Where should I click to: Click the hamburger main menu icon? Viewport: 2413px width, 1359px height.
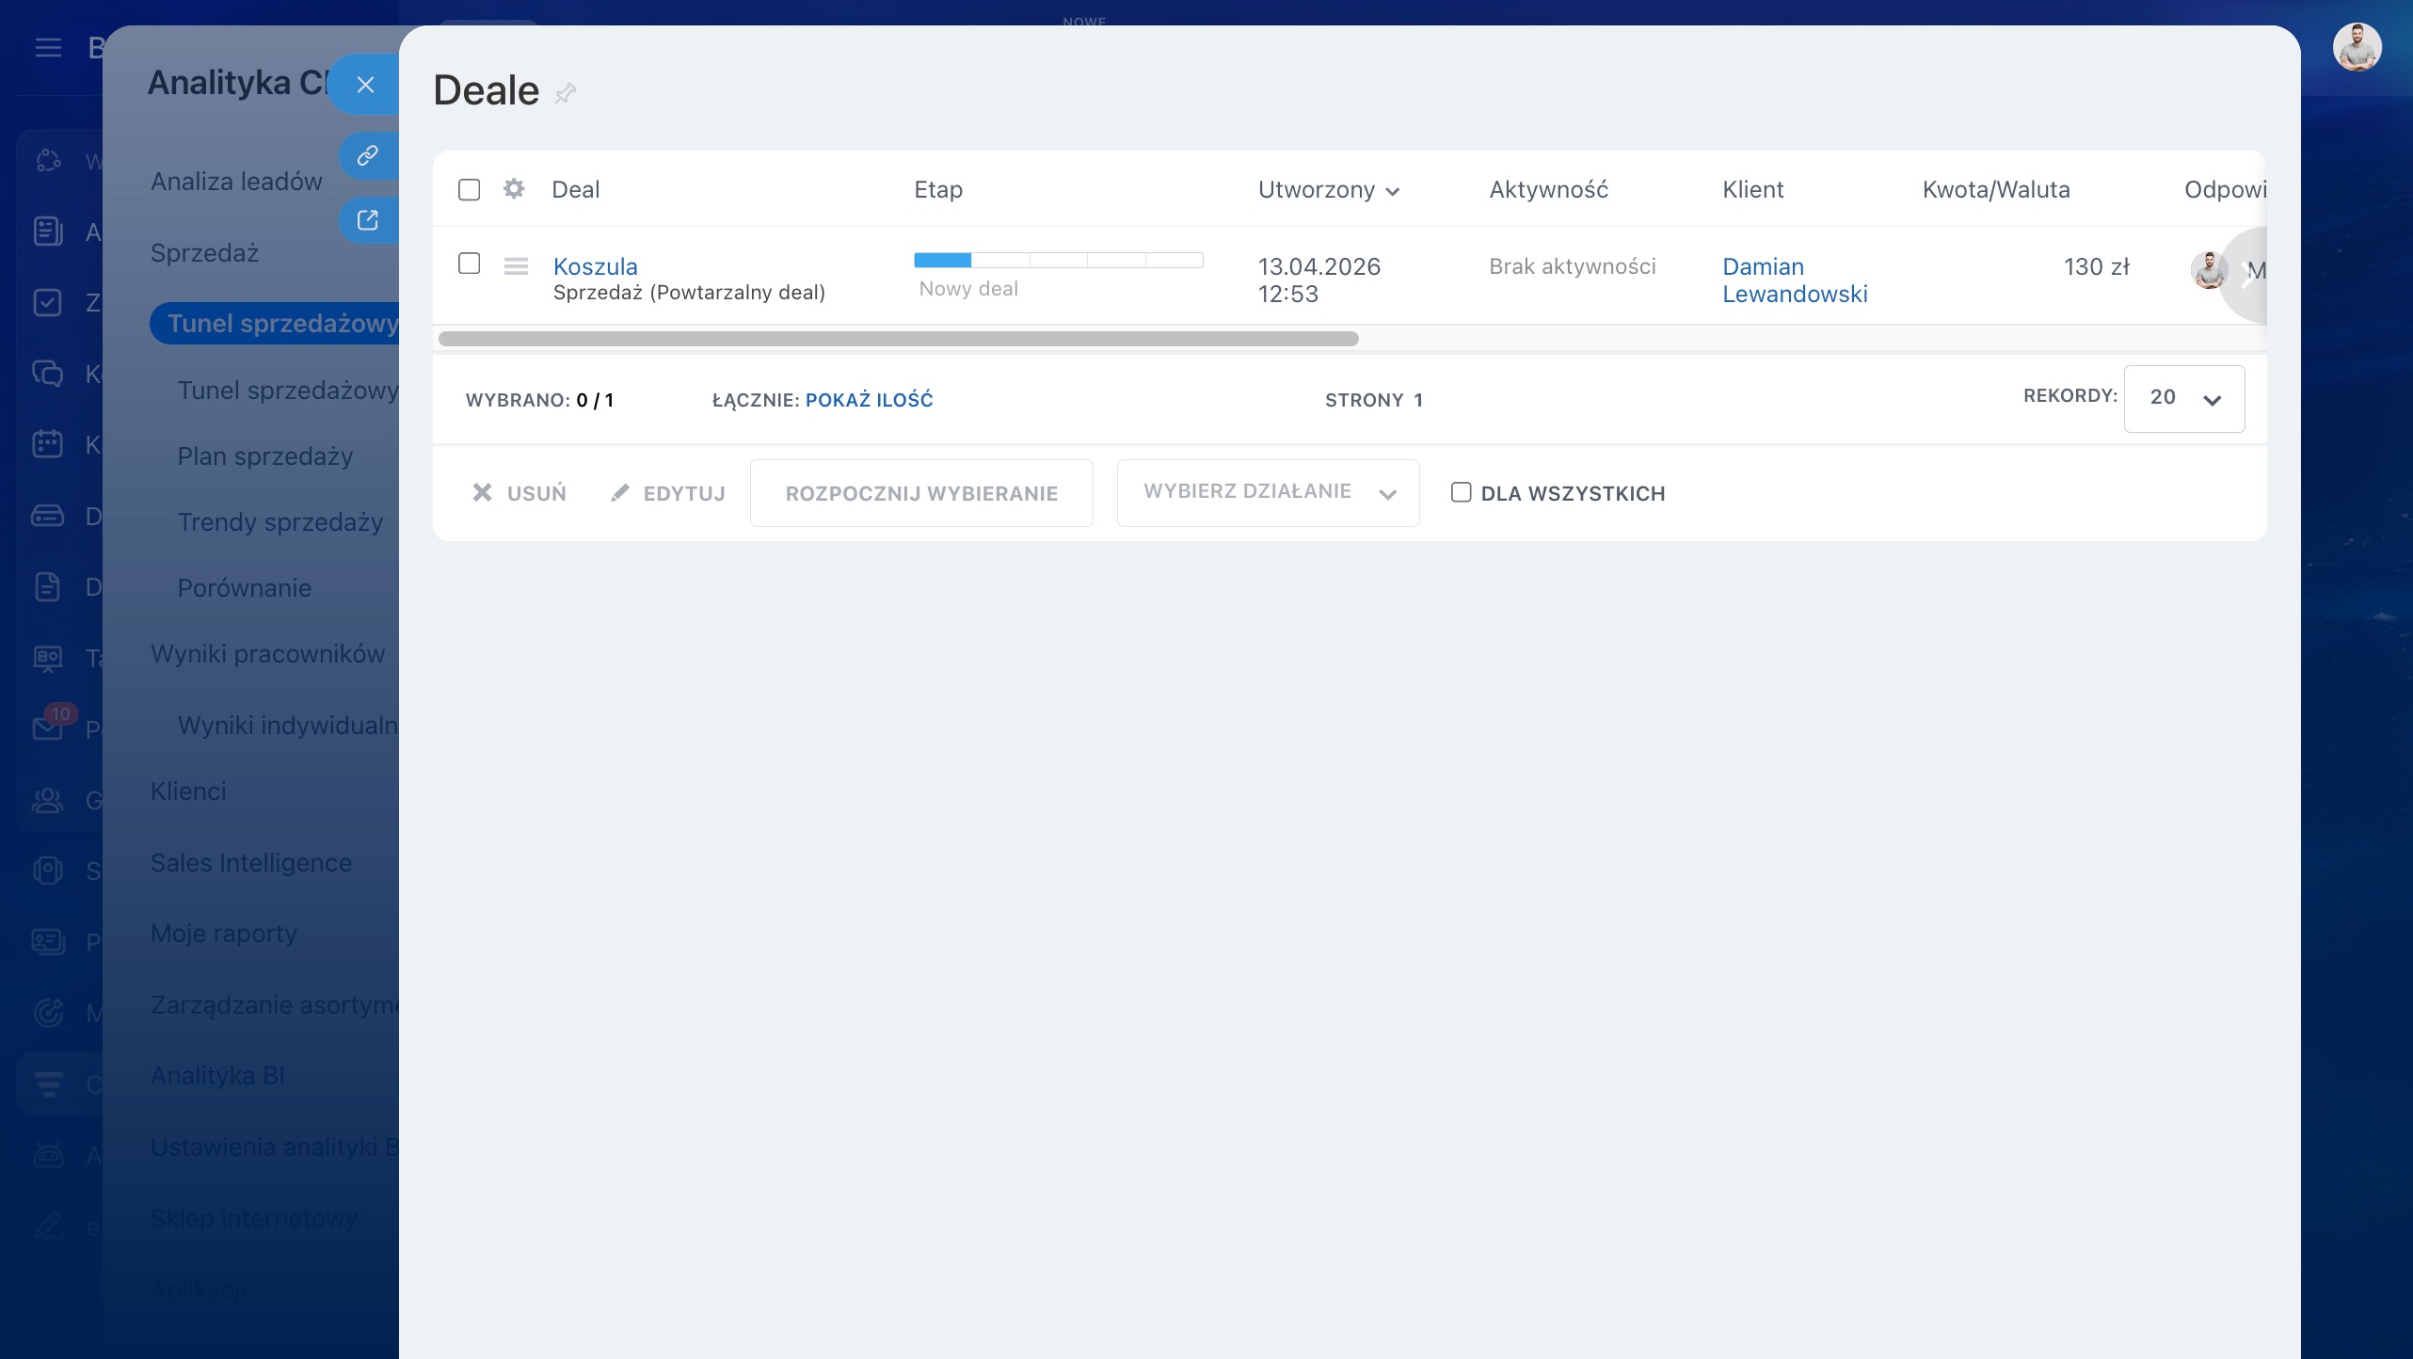pyautogui.click(x=48, y=47)
